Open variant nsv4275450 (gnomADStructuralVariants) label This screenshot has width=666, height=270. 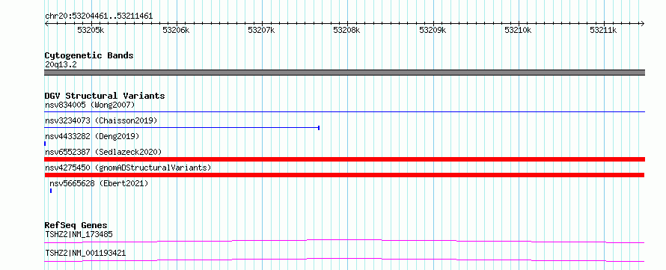pyautogui.click(x=128, y=168)
